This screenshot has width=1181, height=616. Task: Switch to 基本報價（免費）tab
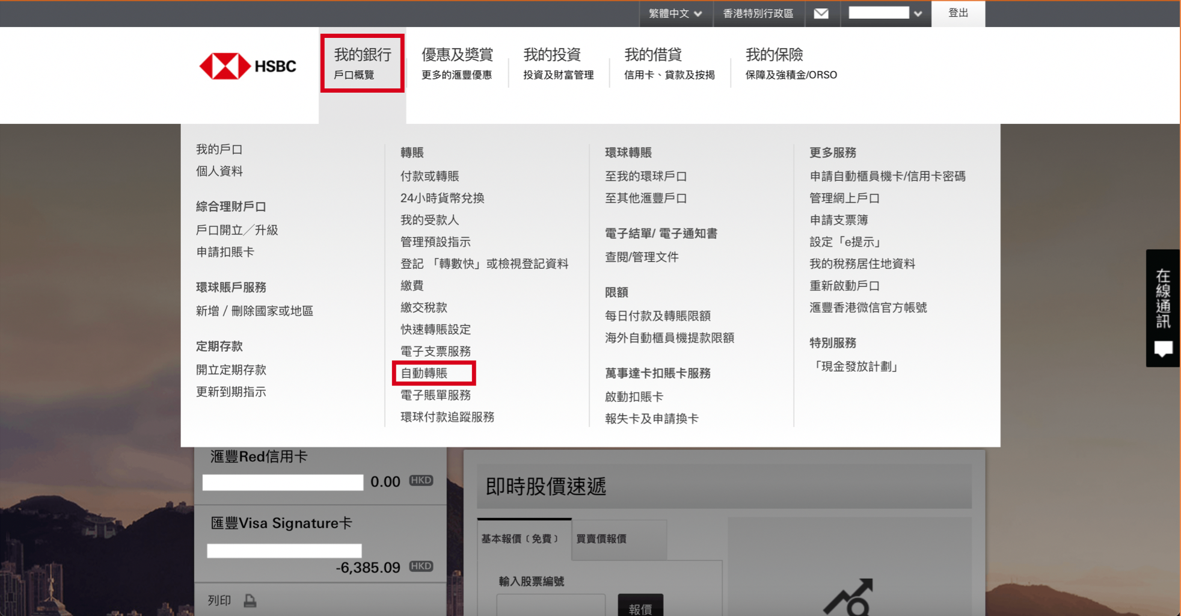pos(524,539)
